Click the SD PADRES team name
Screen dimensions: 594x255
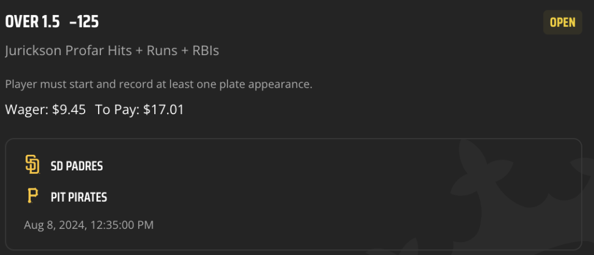(77, 166)
